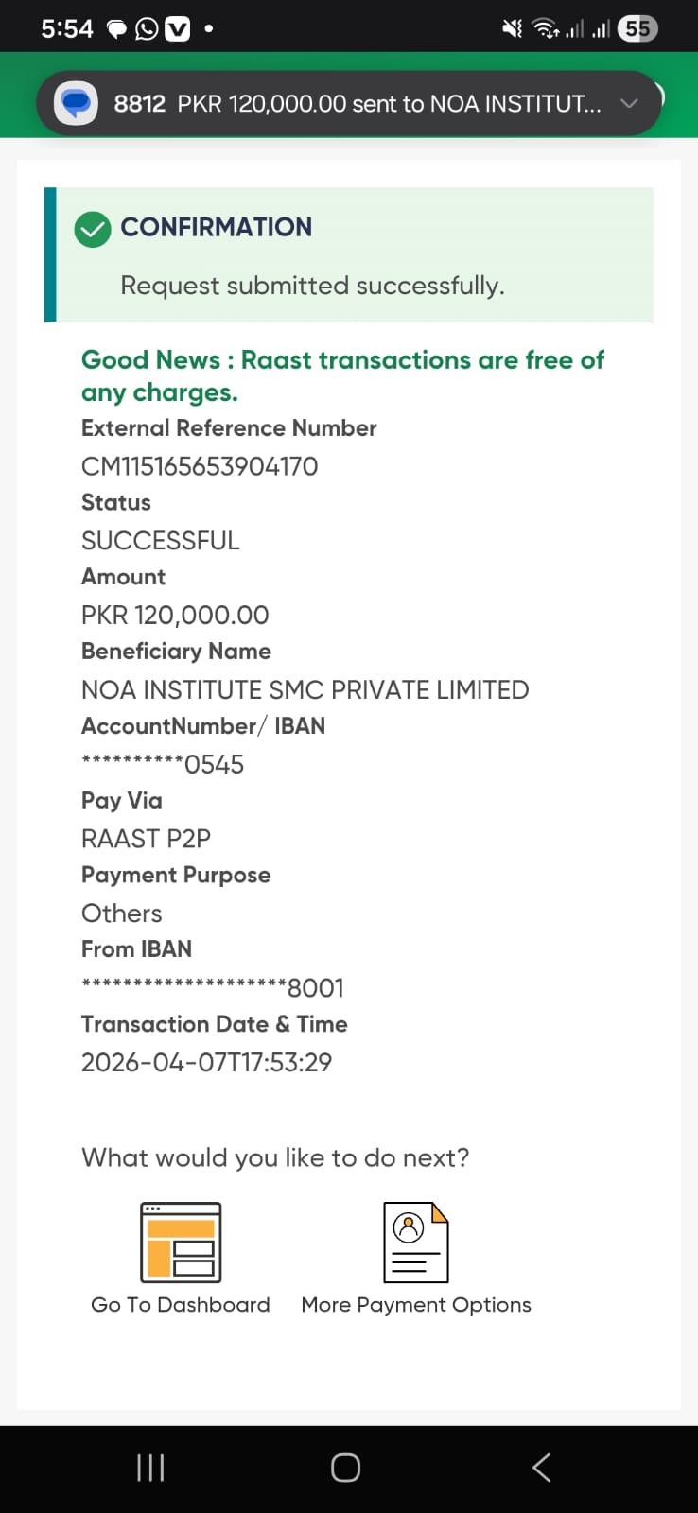Viewport: 698px width, 1513px height.
Task: Tap the masked From IBAN ending 8001
Action: (213, 988)
